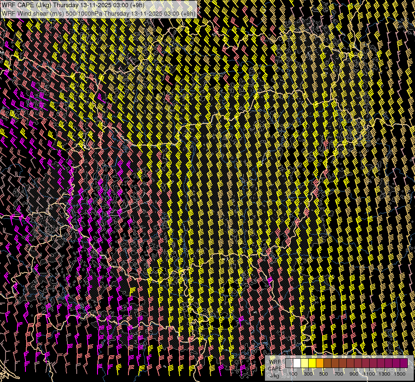Pick the pale yellow legend swatch

pyautogui.click(x=304, y=363)
